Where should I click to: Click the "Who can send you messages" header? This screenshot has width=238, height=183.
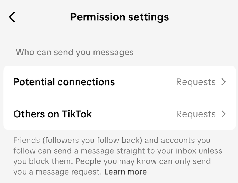pyautogui.click(x=75, y=52)
